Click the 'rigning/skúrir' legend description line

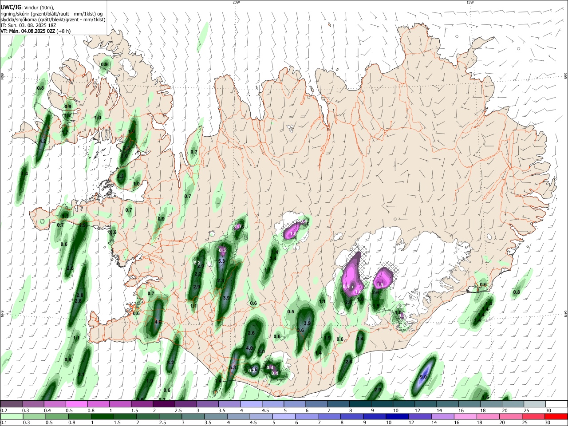pyautogui.click(x=52, y=14)
